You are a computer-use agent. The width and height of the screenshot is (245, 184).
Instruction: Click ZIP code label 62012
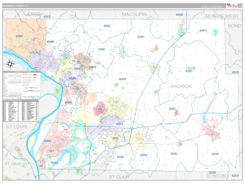pos(47,16)
